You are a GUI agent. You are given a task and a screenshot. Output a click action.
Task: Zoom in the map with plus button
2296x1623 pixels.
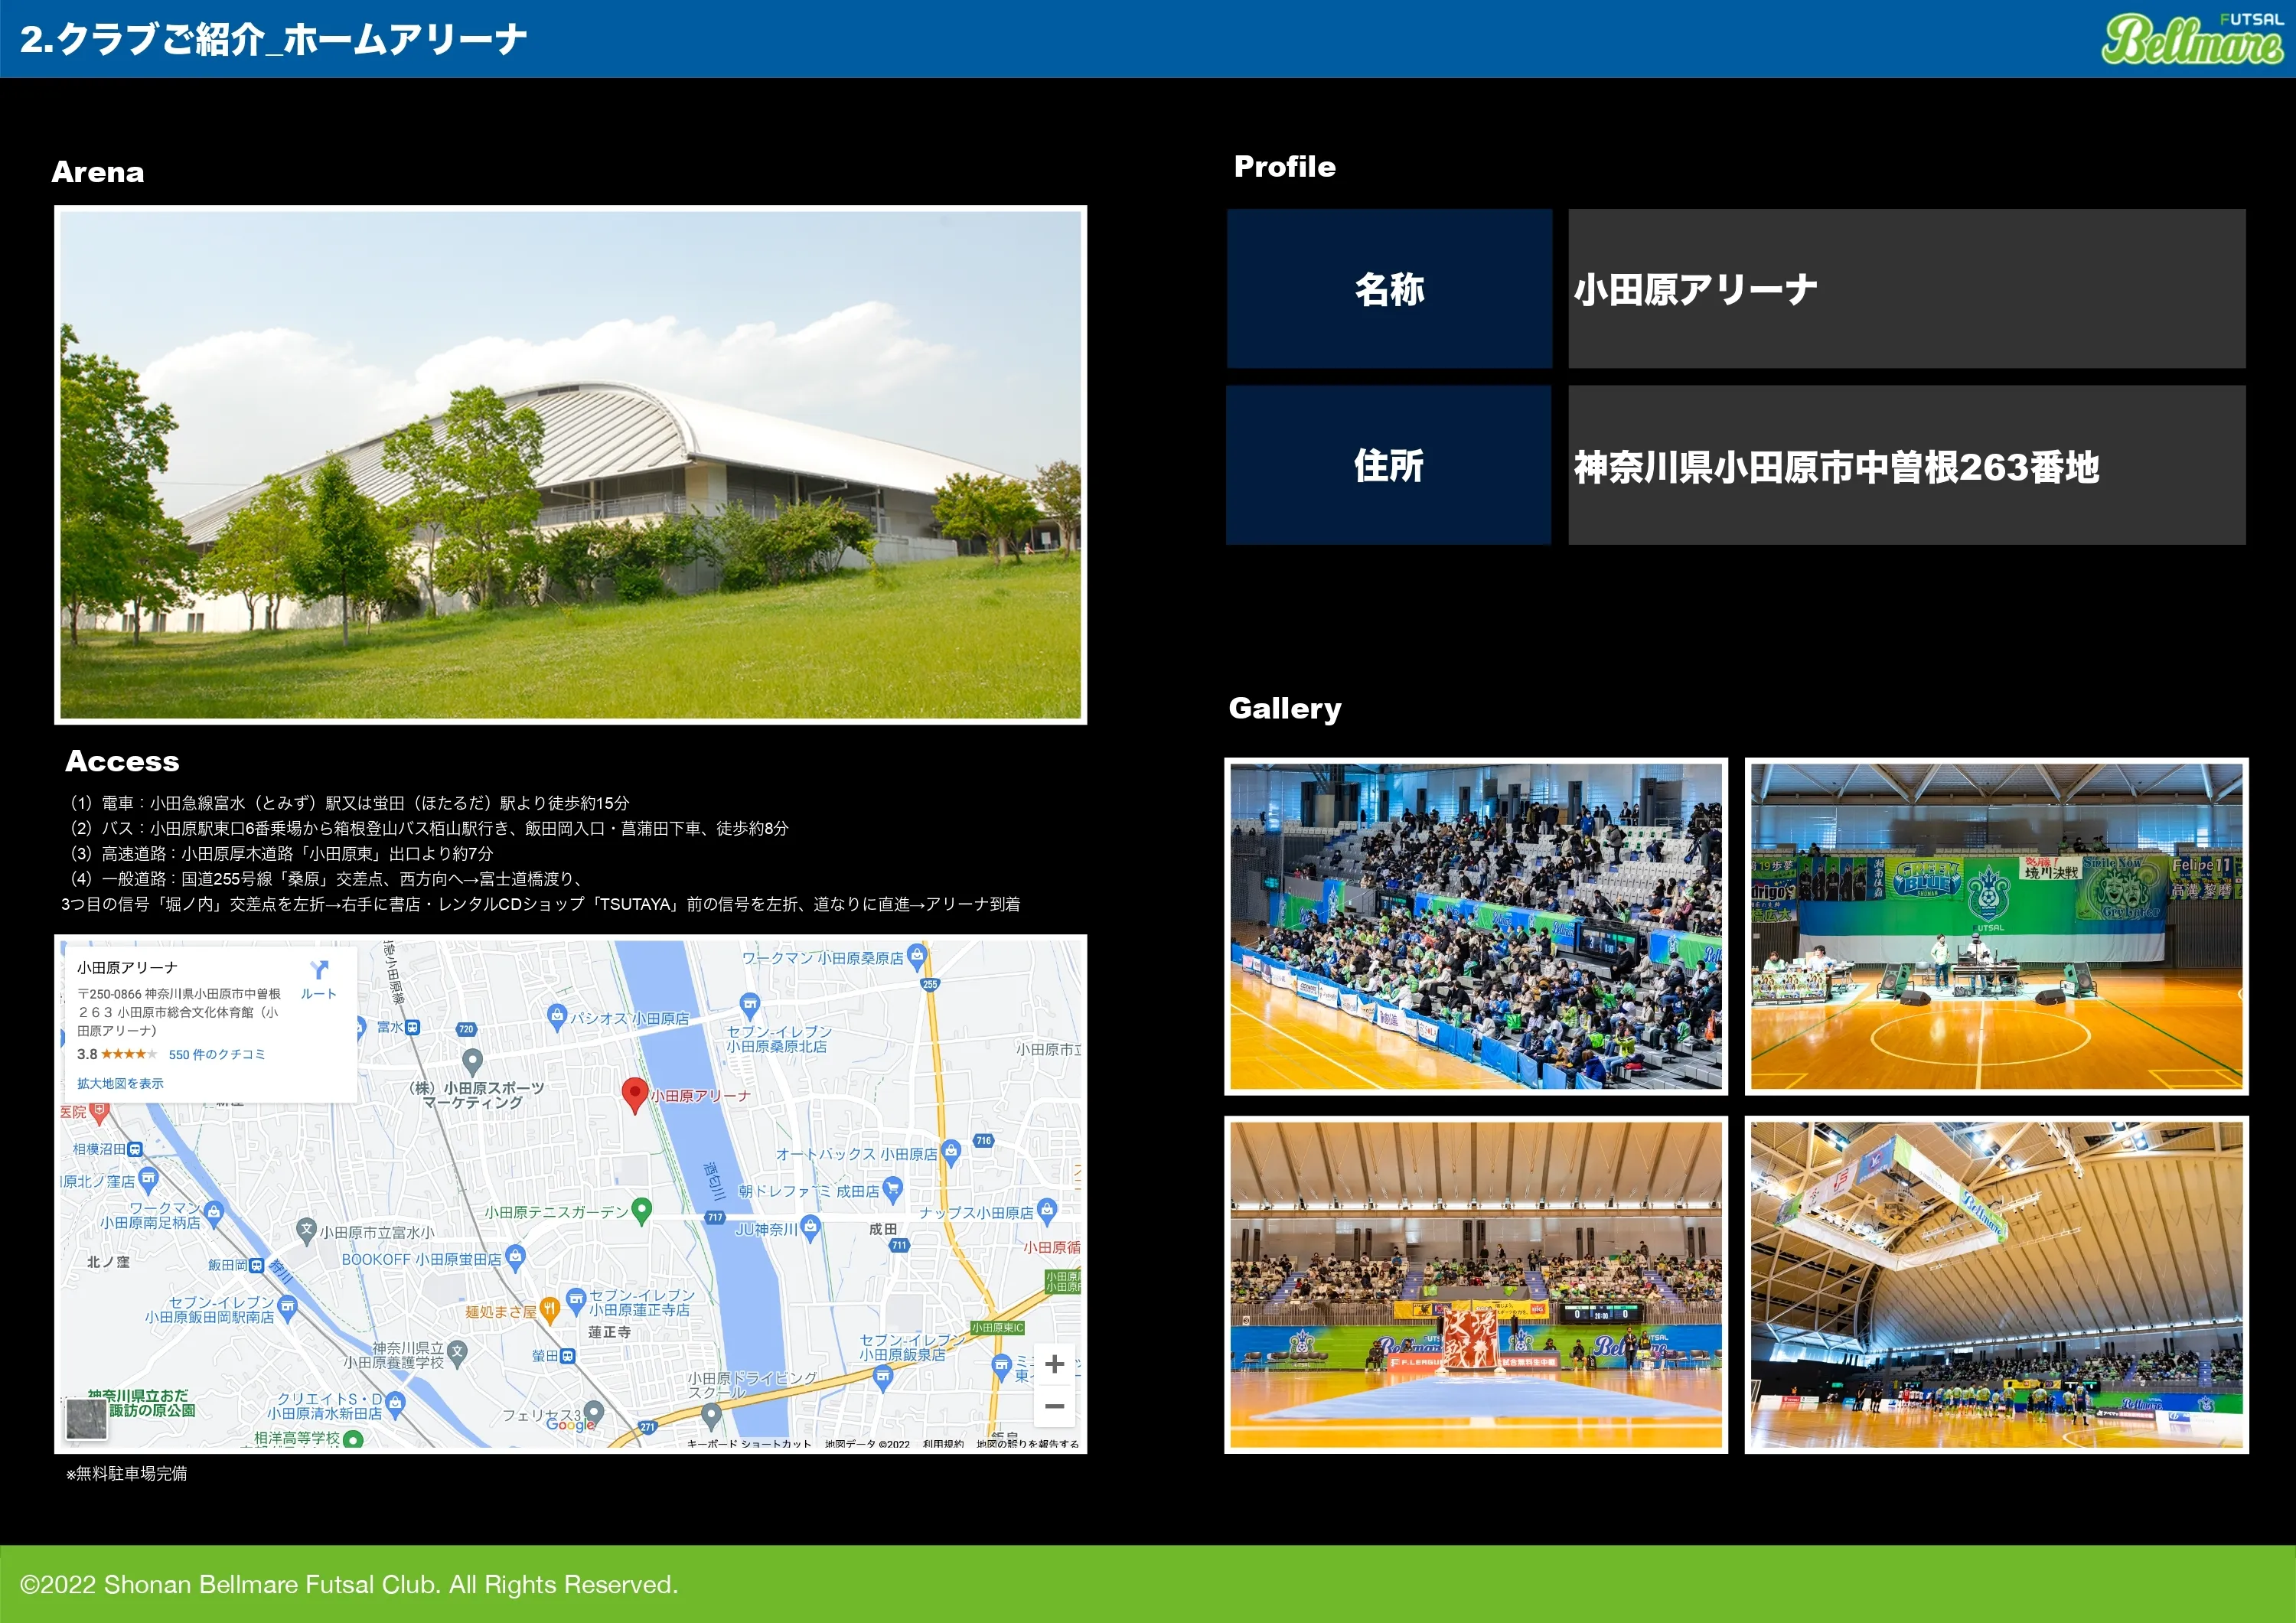1054,1364
